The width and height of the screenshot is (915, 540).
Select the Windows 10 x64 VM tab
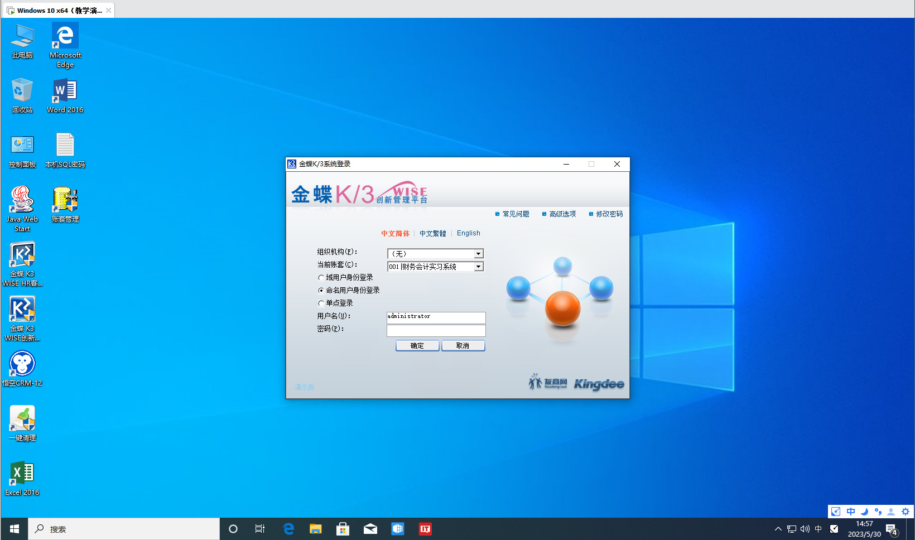point(59,10)
